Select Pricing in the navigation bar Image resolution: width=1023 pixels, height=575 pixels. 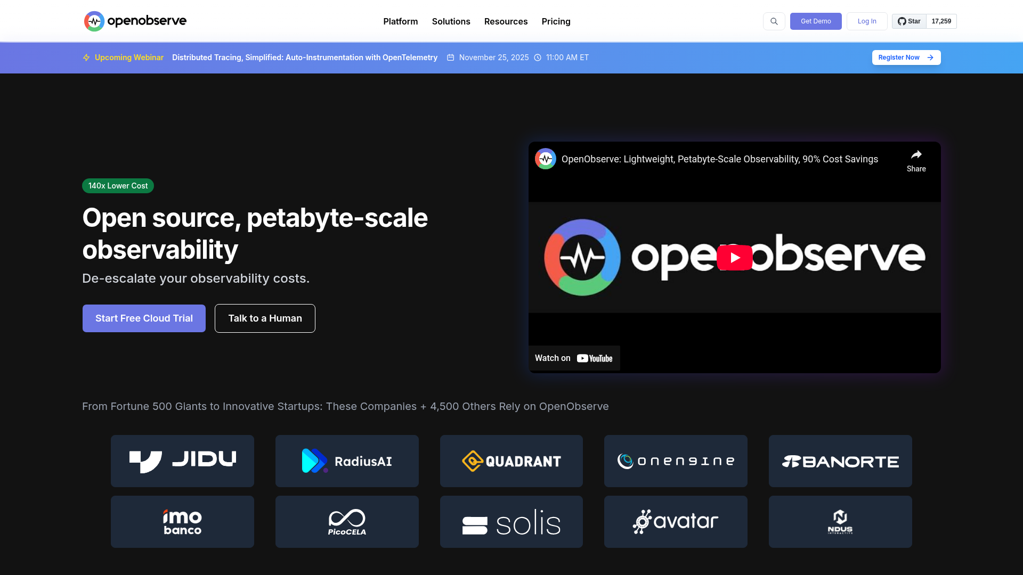click(x=556, y=21)
